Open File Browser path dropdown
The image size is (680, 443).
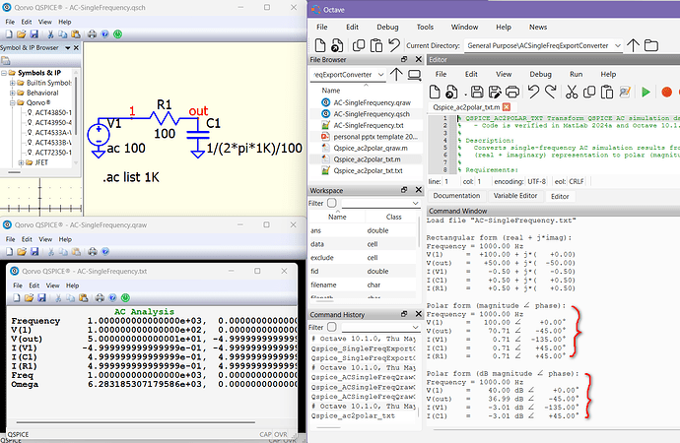pyautogui.click(x=380, y=75)
